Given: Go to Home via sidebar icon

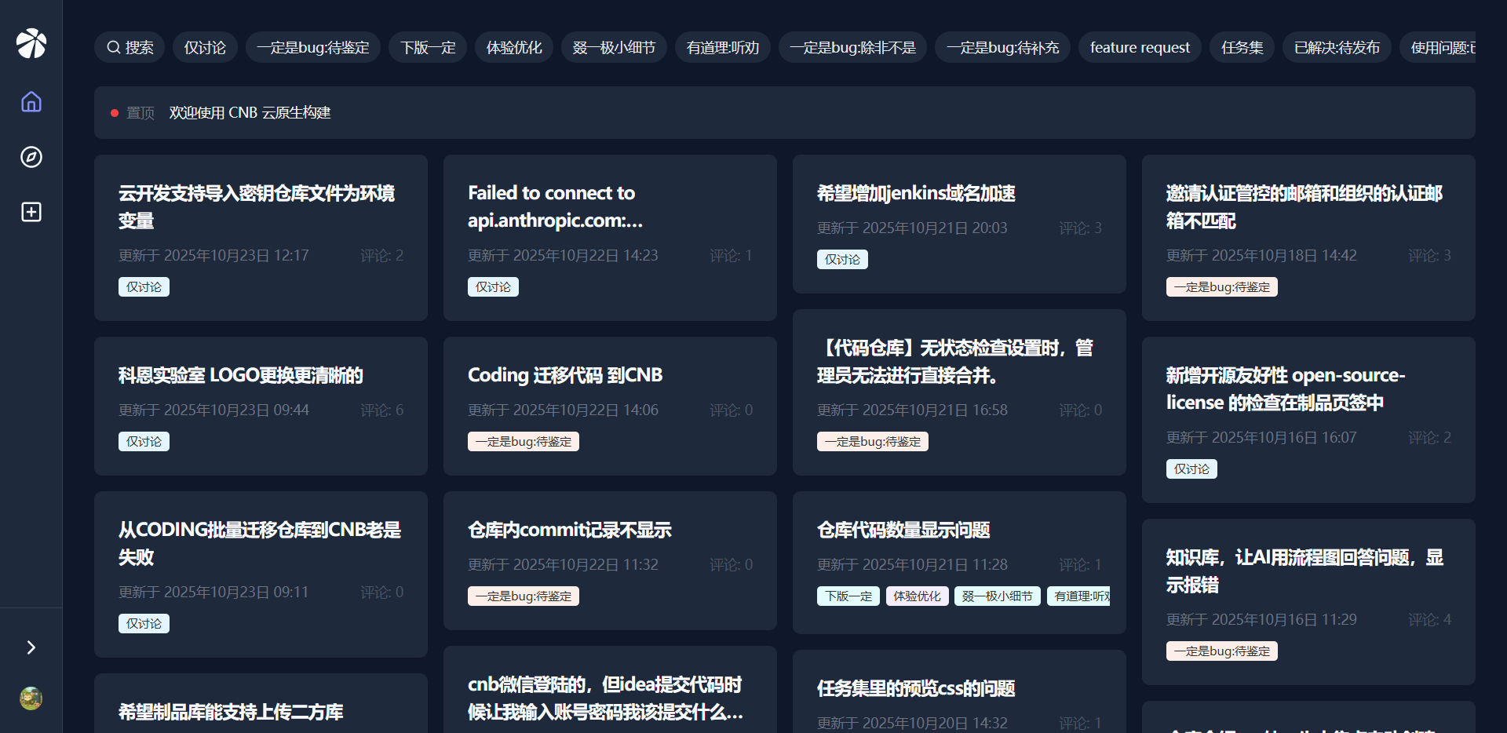Looking at the screenshot, I should (x=31, y=102).
